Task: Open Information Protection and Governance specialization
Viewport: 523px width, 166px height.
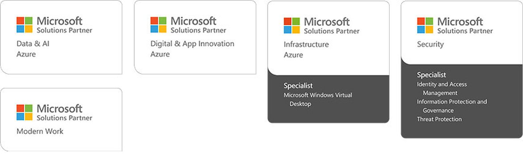Action: point(452,106)
